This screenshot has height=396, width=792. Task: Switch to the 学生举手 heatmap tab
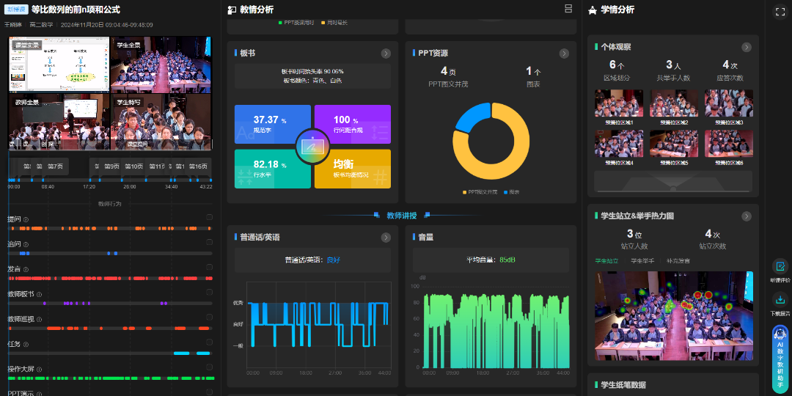tap(642, 261)
